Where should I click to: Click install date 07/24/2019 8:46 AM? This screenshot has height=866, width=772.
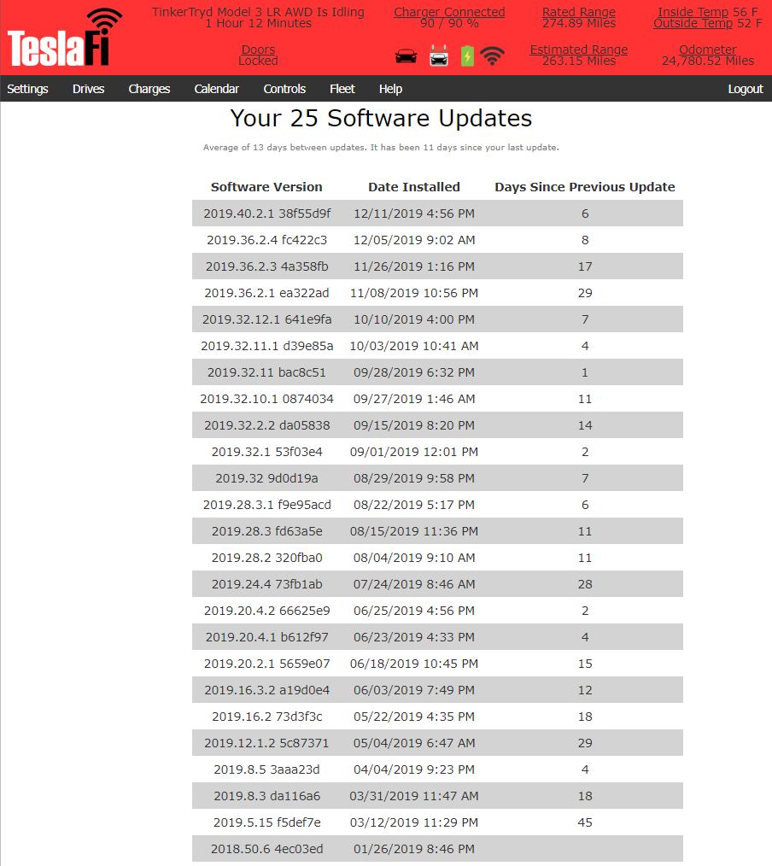(414, 585)
